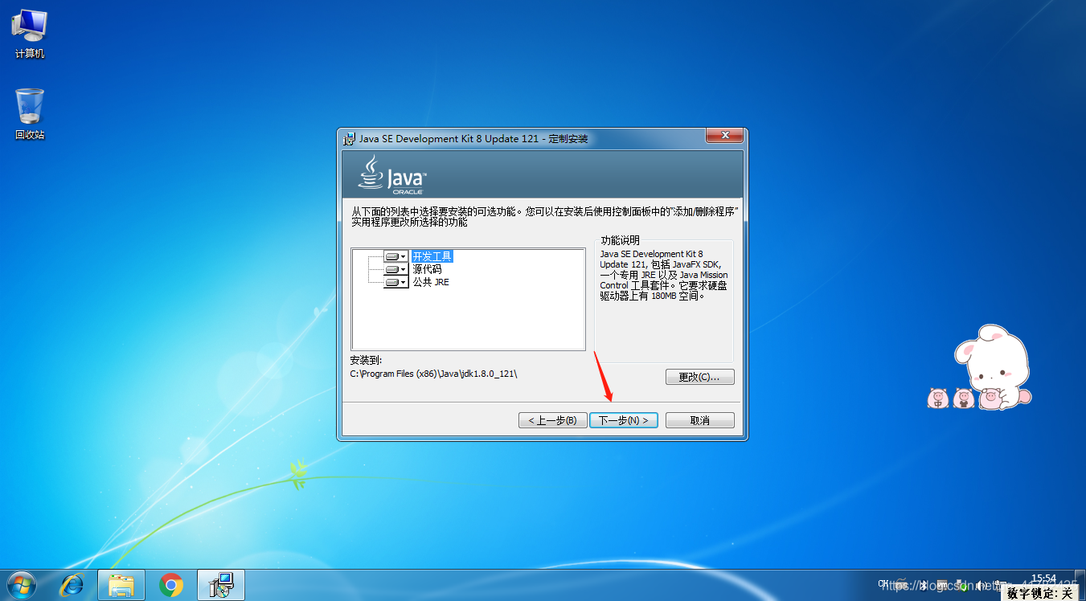Open the volume speaker tray icon
Screen dimensions: 1086x601
(980, 586)
